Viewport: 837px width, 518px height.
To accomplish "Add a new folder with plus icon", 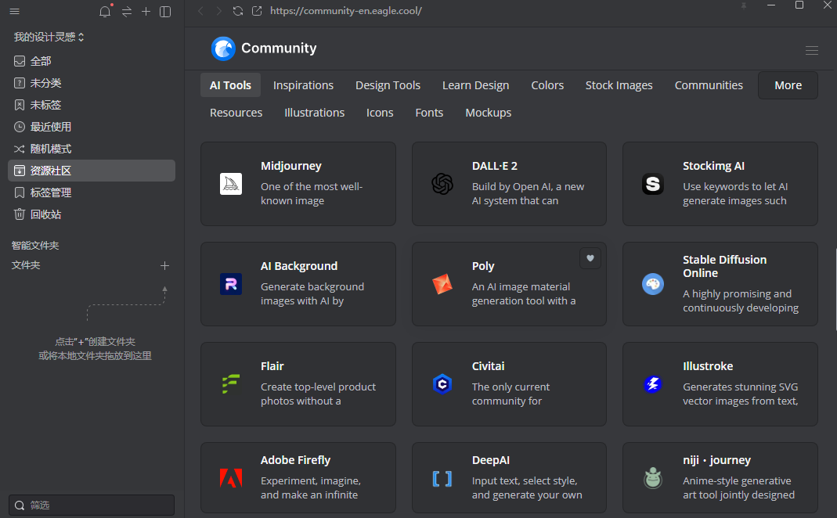I will click(164, 265).
